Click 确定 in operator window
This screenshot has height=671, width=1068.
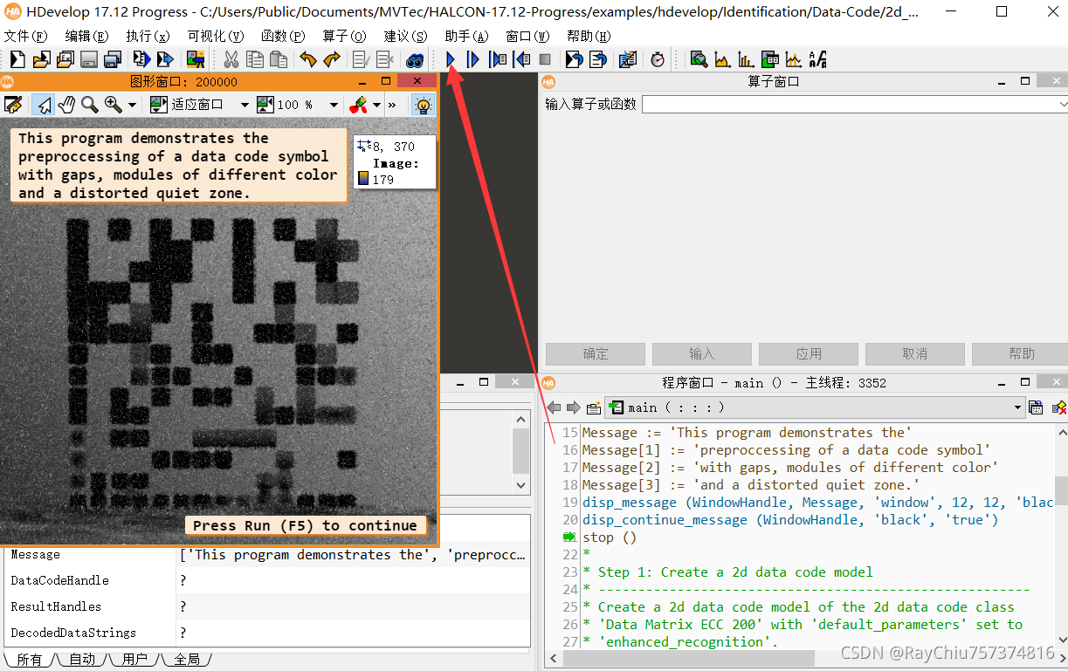point(596,353)
